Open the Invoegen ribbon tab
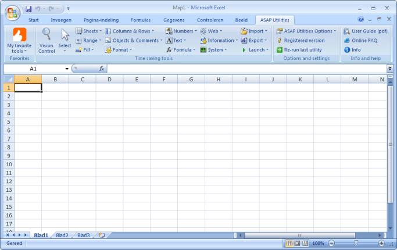Viewport: 397px width, 250px height. tap(61, 20)
